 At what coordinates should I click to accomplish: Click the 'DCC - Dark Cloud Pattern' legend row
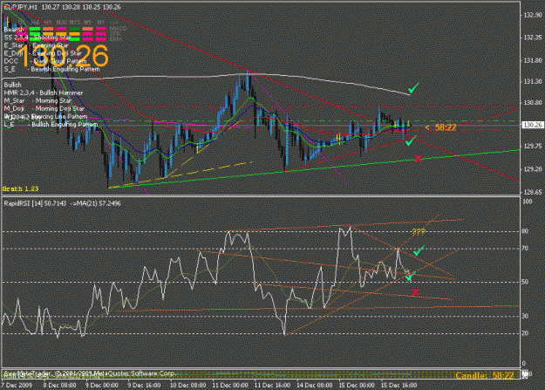(x=45, y=61)
